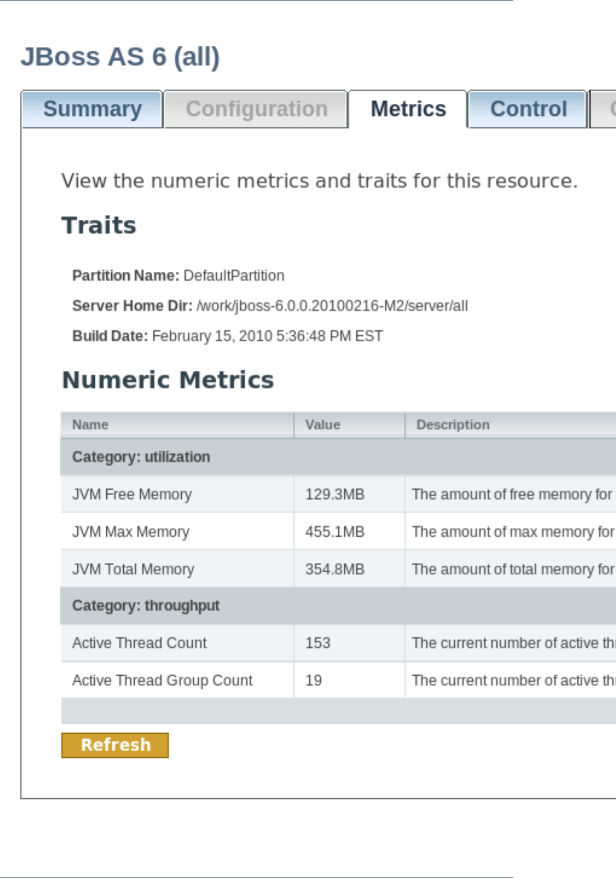Click the Category: throughput group header
Image resolution: width=616 pixels, height=878 pixels.
point(146,606)
